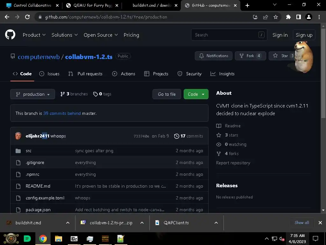Open the tab search chevron in Chrome
Screen dimensions: 326x245
[275, 4]
